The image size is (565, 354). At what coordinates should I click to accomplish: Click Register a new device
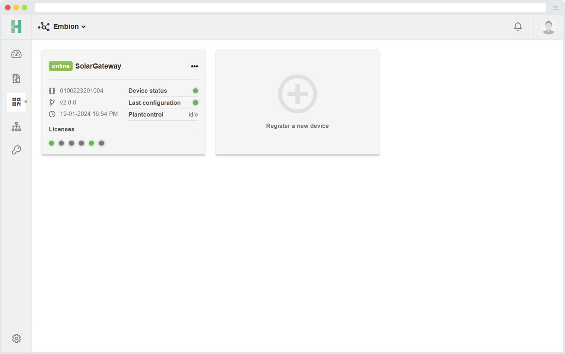tap(297, 126)
